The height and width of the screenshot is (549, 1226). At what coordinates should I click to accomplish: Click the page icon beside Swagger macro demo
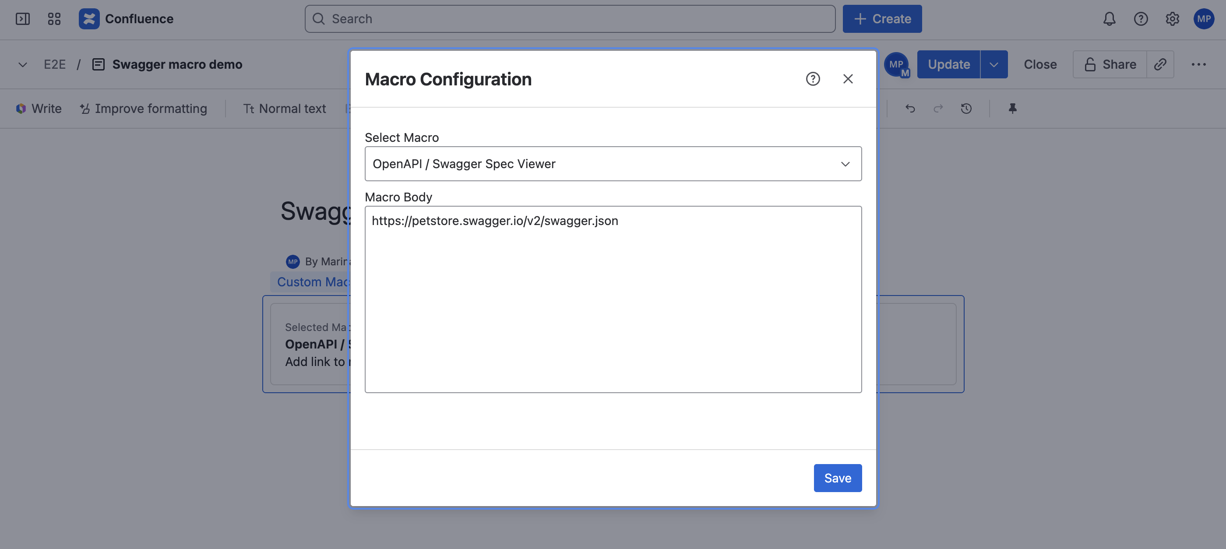[x=98, y=64]
